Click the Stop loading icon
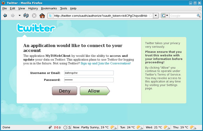 (34, 16)
